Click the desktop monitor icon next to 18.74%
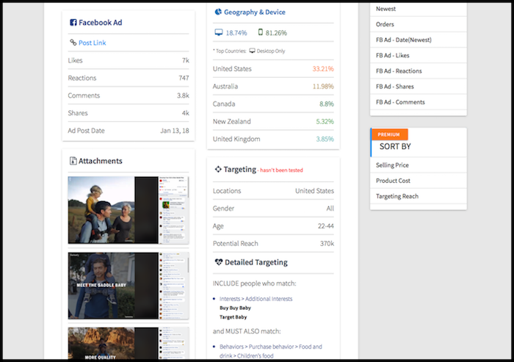The image size is (514, 362). click(x=218, y=33)
